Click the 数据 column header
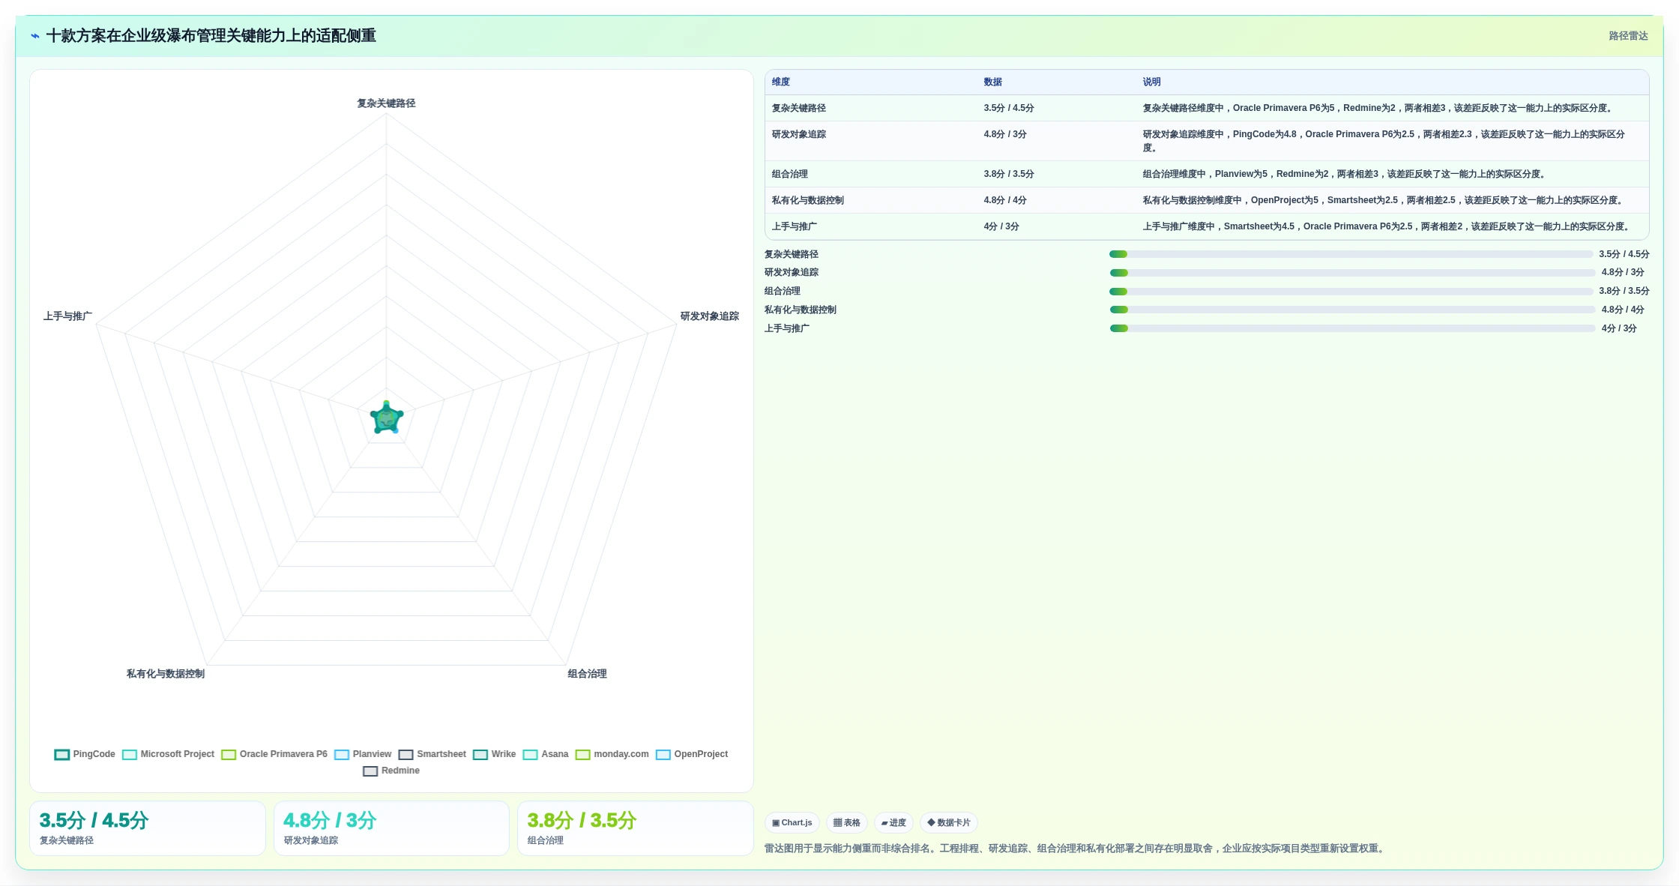The width and height of the screenshot is (1679, 886). 993,82
